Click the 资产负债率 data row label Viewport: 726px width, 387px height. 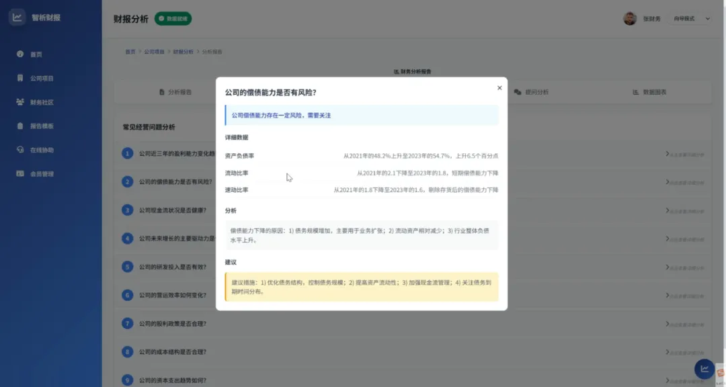pos(239,156)
